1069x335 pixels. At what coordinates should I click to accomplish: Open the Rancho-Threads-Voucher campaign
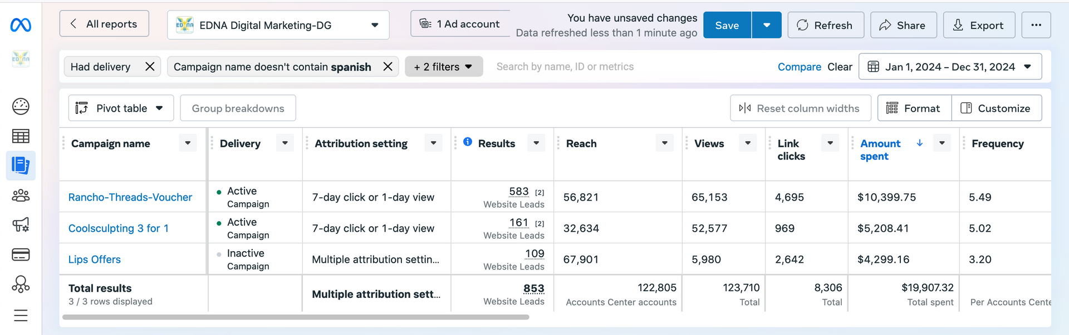coord(130,197)
